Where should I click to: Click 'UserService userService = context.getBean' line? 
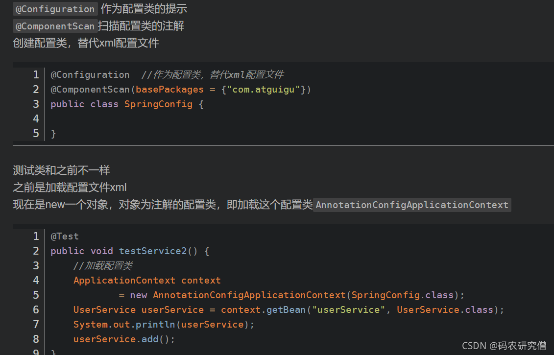pyautogui.click(x=289, y=310)
